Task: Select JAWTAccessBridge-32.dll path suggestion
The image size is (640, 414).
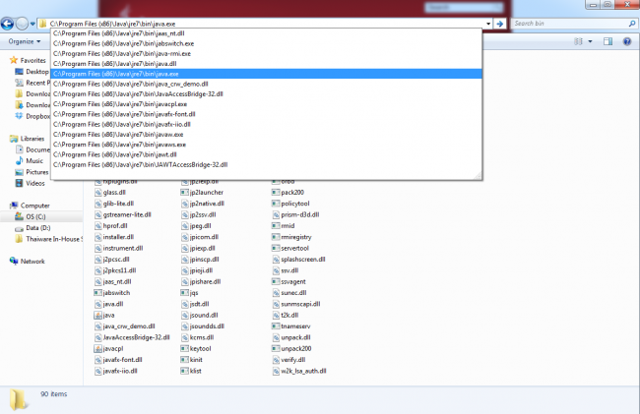Action: pos(266,165)
